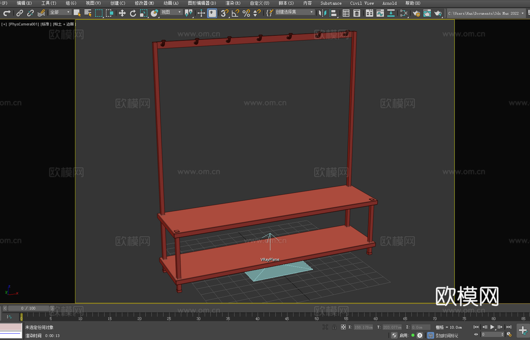Viewport: 530px width, 340px height.
Task: Go to end frame button
Action: click(509, 327)
